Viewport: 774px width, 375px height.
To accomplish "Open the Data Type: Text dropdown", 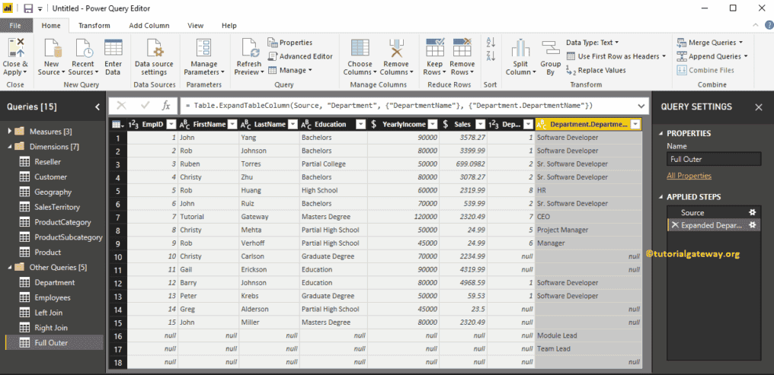I will 593,43.
